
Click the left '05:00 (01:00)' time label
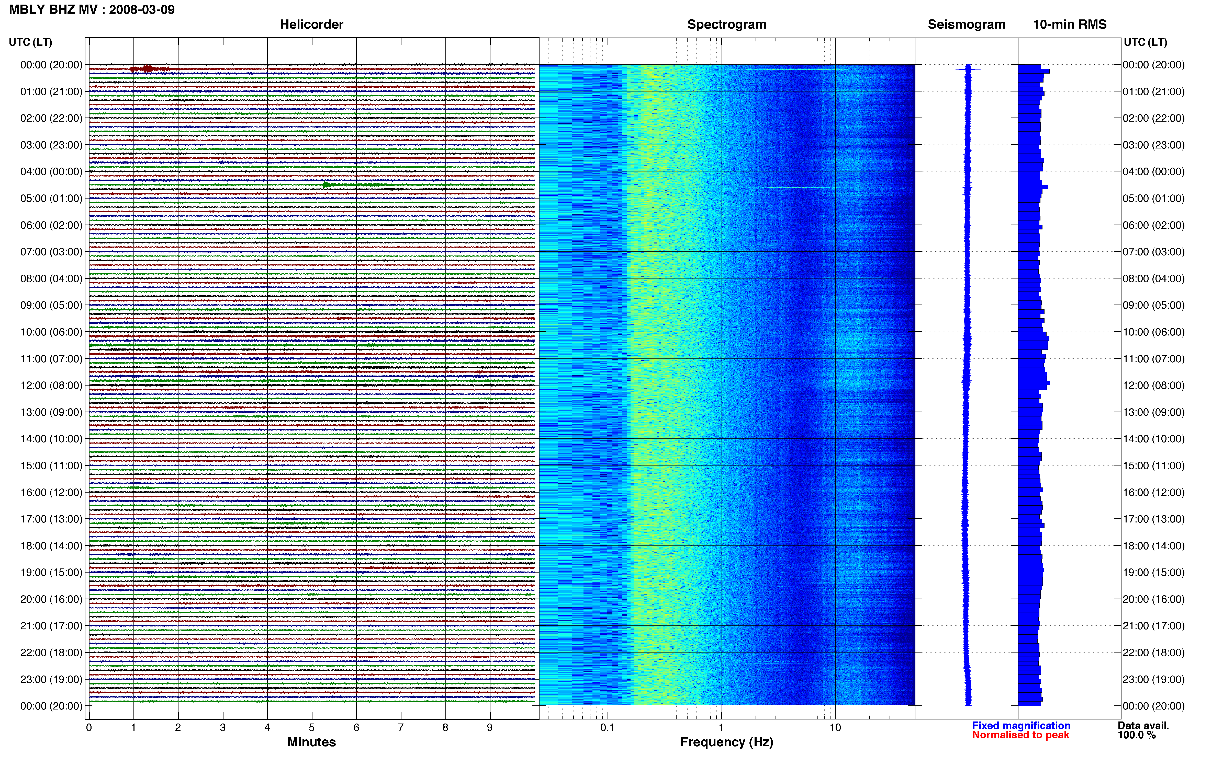pos(51,198)
